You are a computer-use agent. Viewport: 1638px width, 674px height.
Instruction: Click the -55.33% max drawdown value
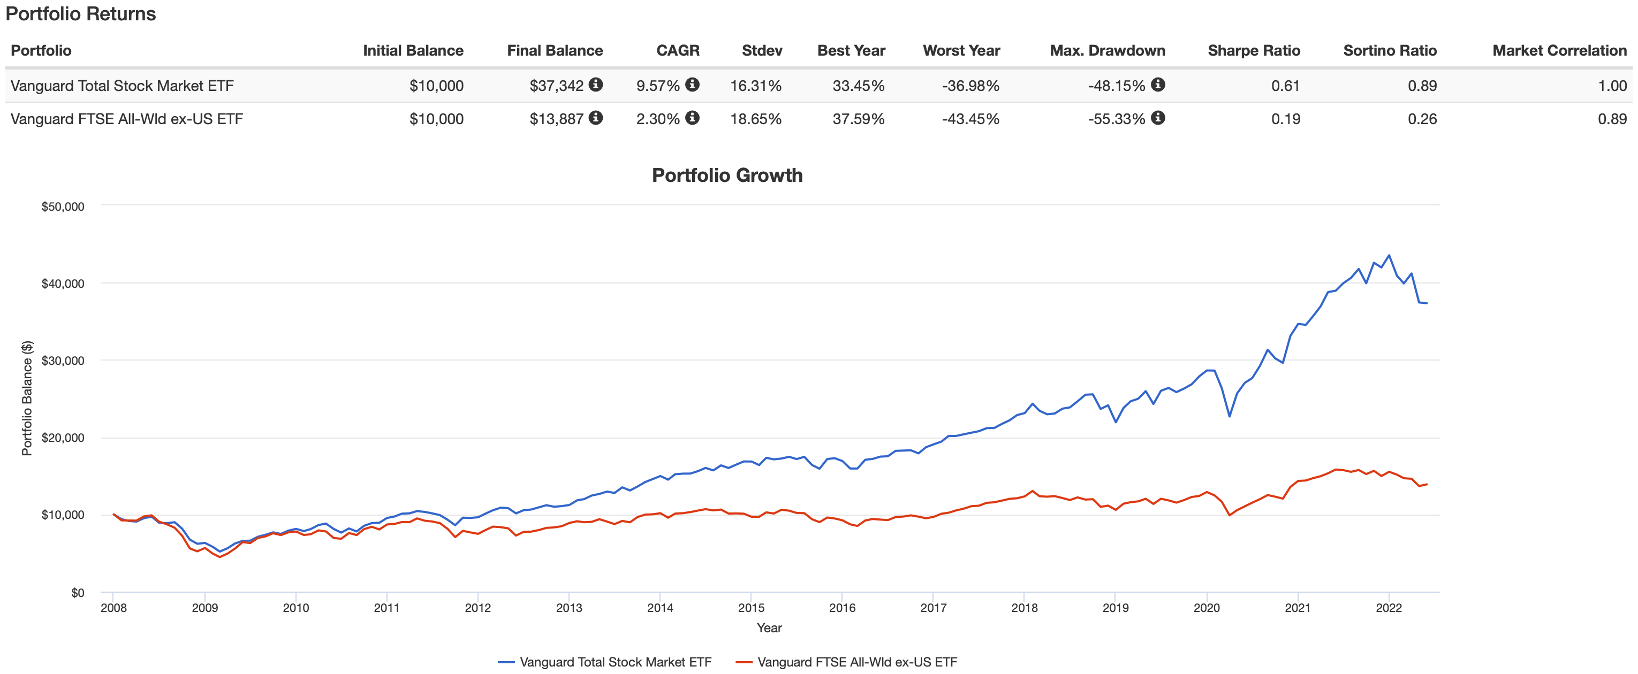tap(1117, 119)
